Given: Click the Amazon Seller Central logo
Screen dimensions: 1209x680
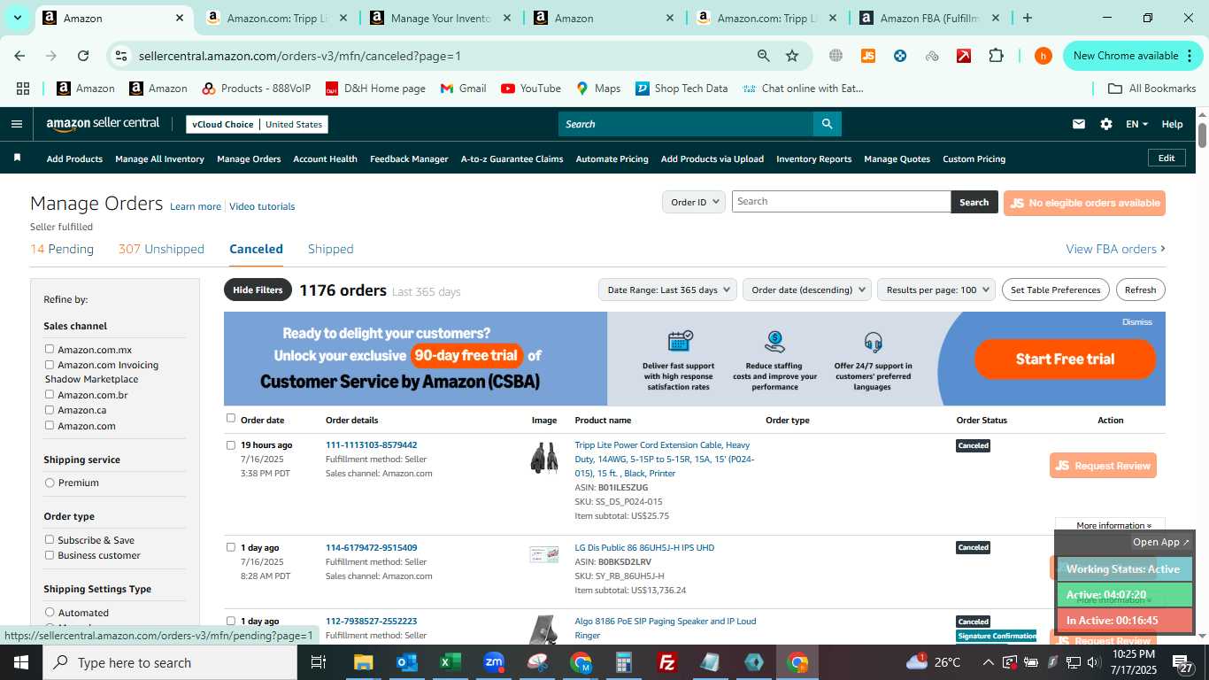Looking at the screenshot, I should tap(103, 124).
